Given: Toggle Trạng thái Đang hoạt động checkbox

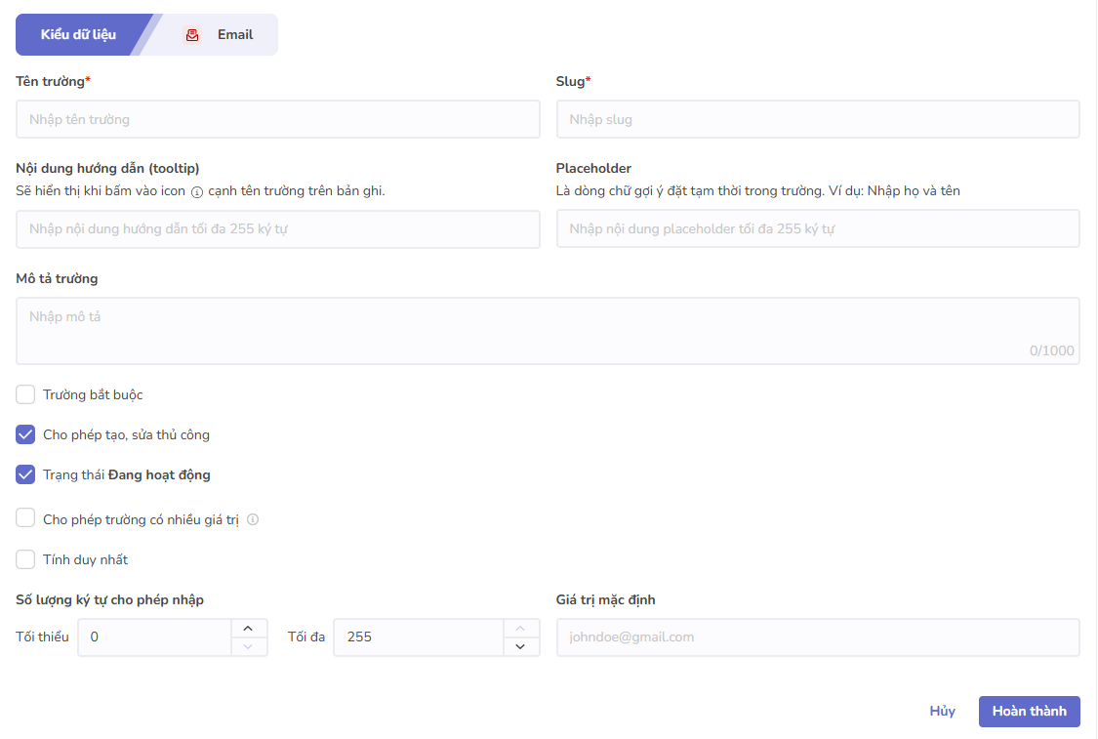Looking at the screenshot, I should click(25, 475).
